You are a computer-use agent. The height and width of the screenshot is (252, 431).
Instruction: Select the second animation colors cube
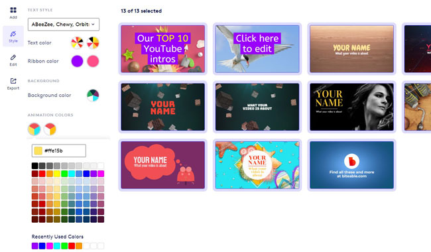(x=50, y=129)
